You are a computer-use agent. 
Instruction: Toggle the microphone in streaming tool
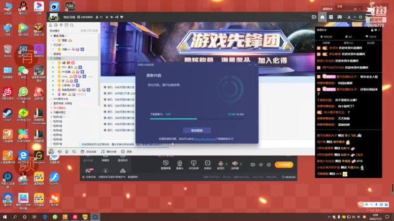(x=221, y=164)
